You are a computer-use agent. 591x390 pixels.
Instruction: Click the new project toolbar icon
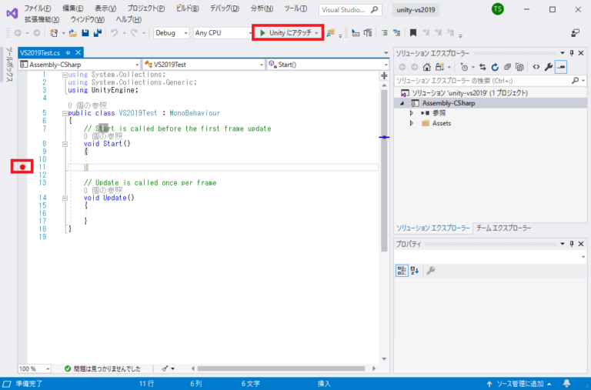54,33
